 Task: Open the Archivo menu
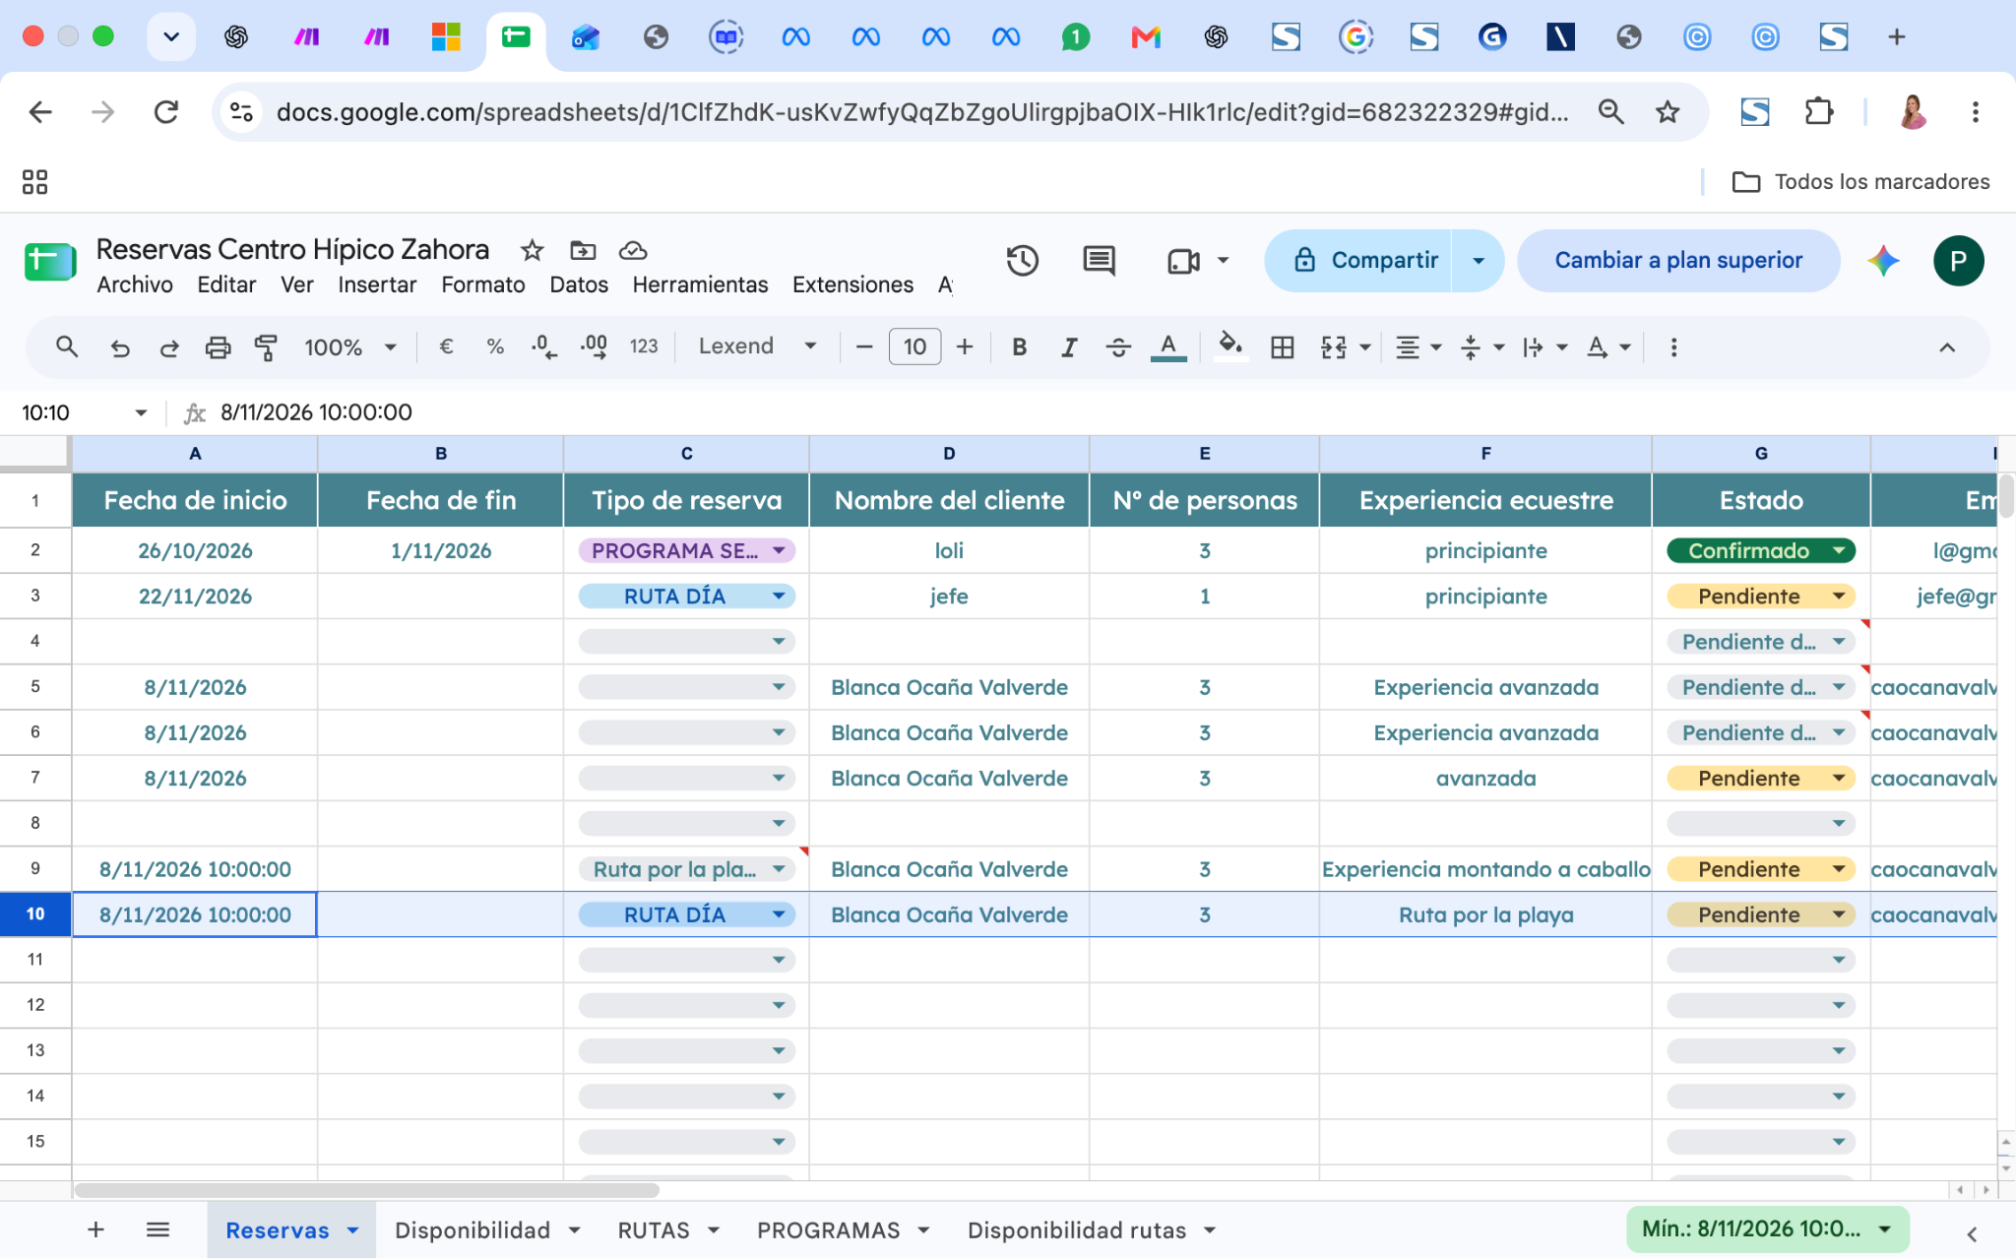(135, 284)
